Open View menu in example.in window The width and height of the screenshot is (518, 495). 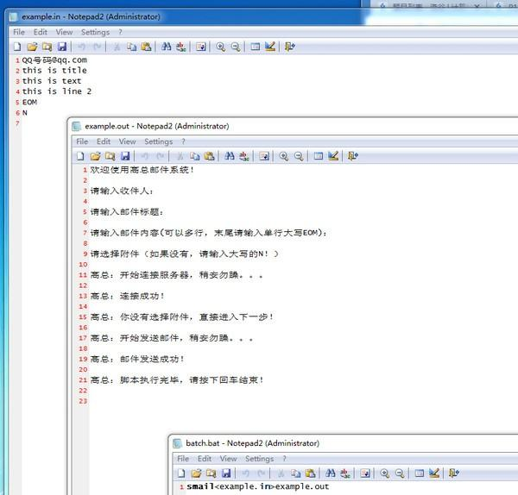tap(64, 32)
